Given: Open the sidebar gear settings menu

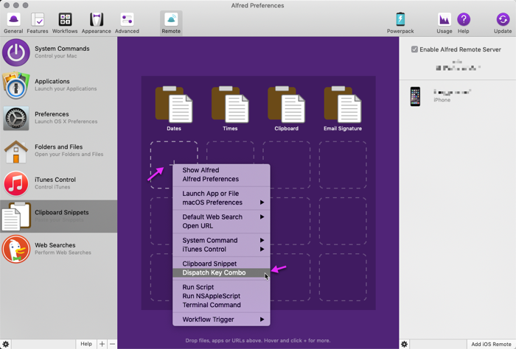Looking at the screenshot, I should [x=6, y=344].
